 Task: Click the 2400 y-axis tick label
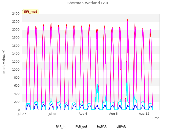(x=16, y=13)
